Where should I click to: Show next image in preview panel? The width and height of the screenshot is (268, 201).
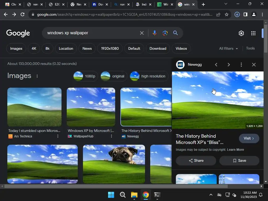tap(229, 65)
